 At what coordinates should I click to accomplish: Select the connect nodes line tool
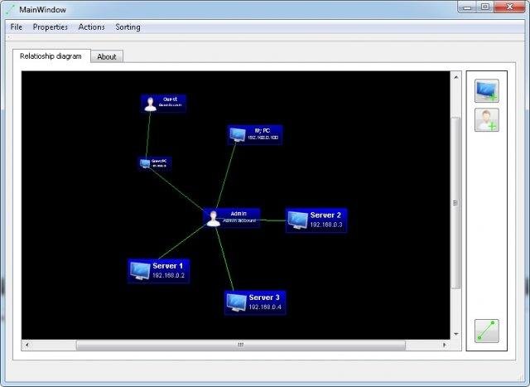[486, 331]
